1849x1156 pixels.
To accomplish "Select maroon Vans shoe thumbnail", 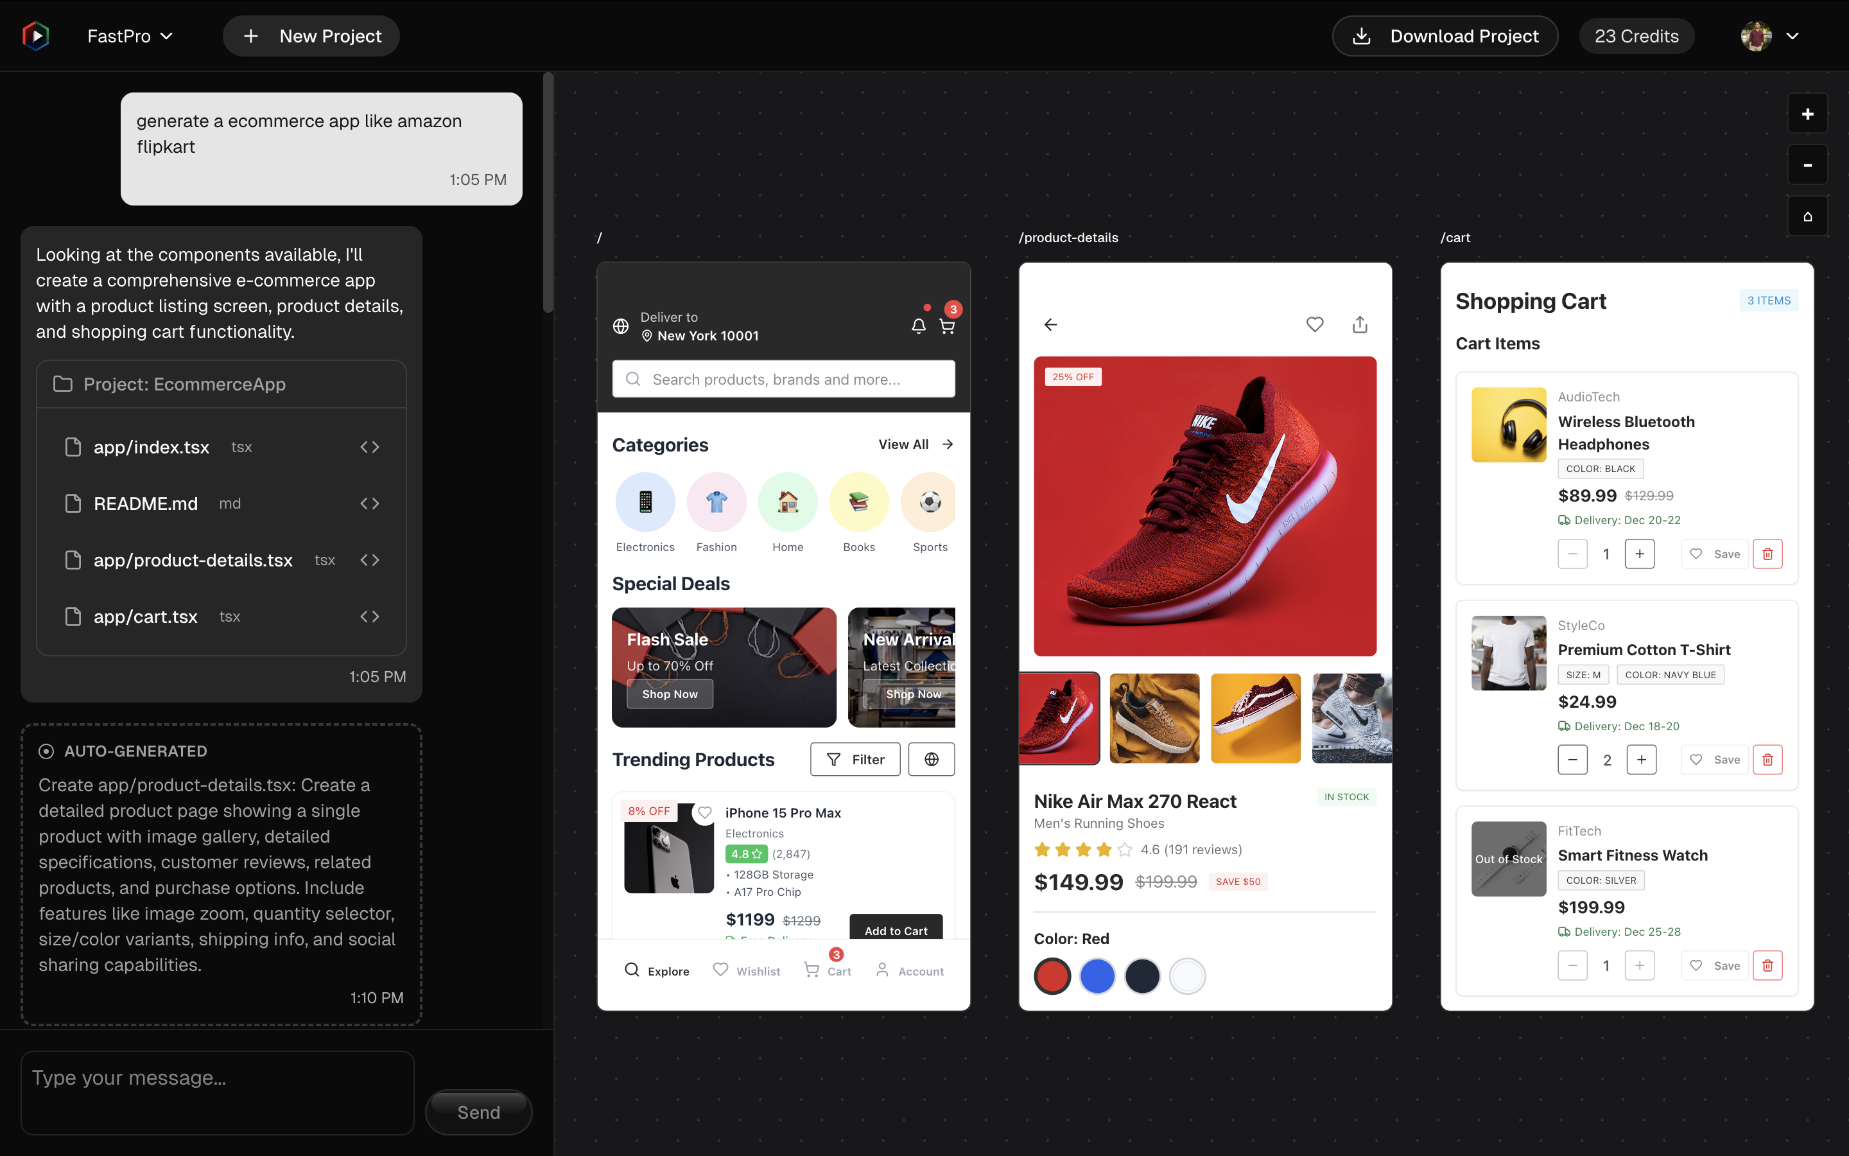I will 1255,718.
